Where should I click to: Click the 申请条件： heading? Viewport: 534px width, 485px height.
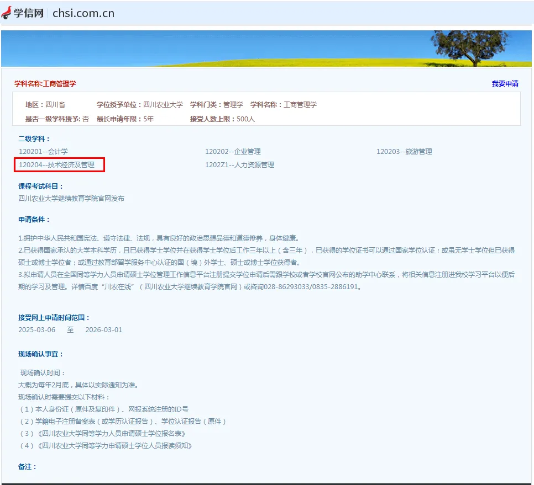point(34,220)
